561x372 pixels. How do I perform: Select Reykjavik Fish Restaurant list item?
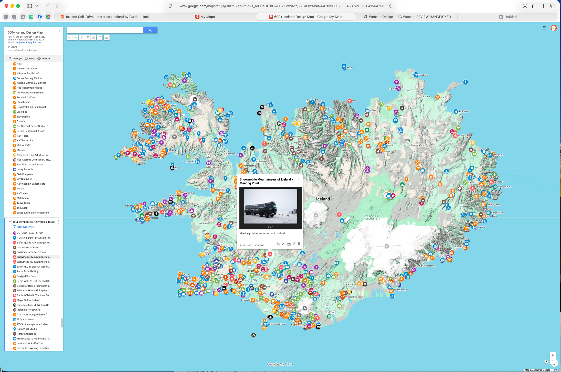tap(31, 107)
